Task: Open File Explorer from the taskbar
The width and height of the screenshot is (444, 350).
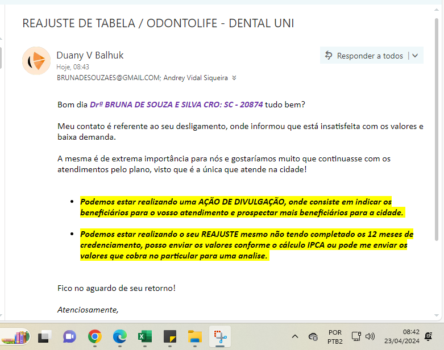Action: tap(195, 337)
